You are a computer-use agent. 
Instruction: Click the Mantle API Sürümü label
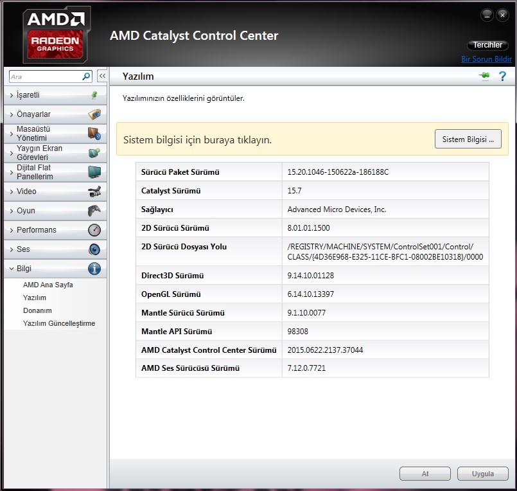(x=177, y=331)
